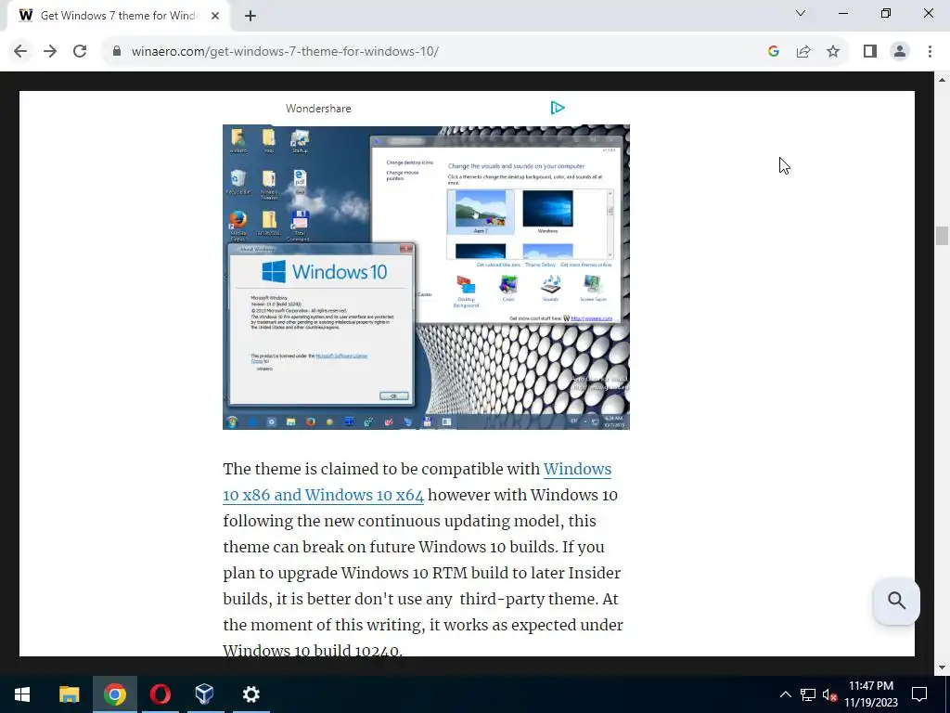
Task: Bookmark this page with the star
Action: point(833,52)
